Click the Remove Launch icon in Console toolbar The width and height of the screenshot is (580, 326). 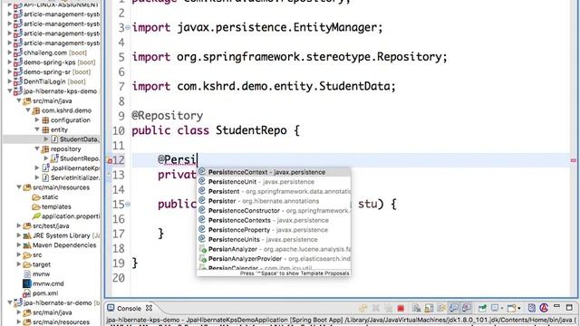point(376,308)
